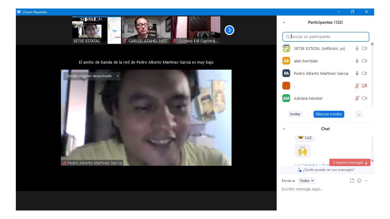Click the AB avatar for alan beristain
This screenshot has width=390, height=219.
pos(286,61)
